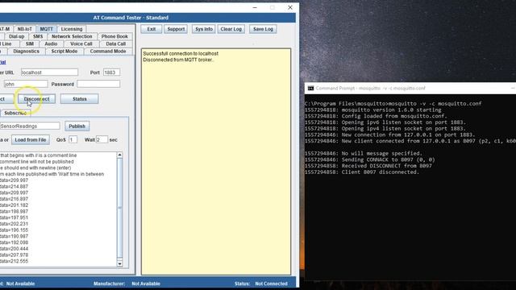
Task: Select the Voice Call tab
Action: (x=81, y=43)
